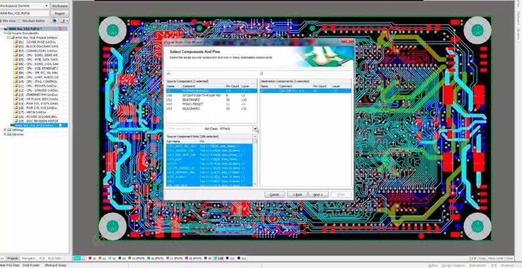Click the Snap button in status bar

tap(482, 259)
